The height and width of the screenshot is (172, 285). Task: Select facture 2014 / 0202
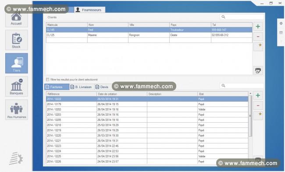tap(147, 110)
